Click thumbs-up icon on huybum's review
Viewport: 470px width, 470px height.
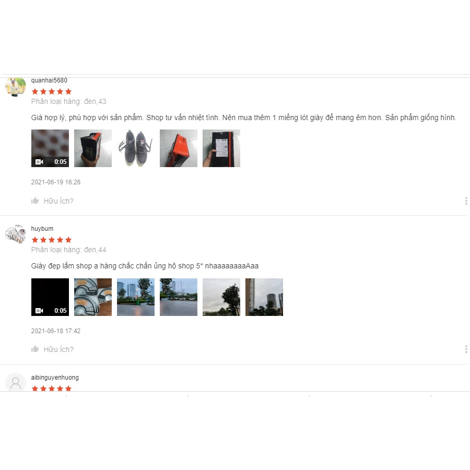pyautogui.click(x=35, y=349)
